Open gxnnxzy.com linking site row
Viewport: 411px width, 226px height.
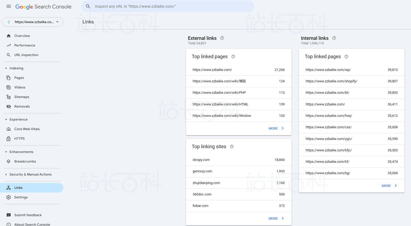tap(239, 171)
